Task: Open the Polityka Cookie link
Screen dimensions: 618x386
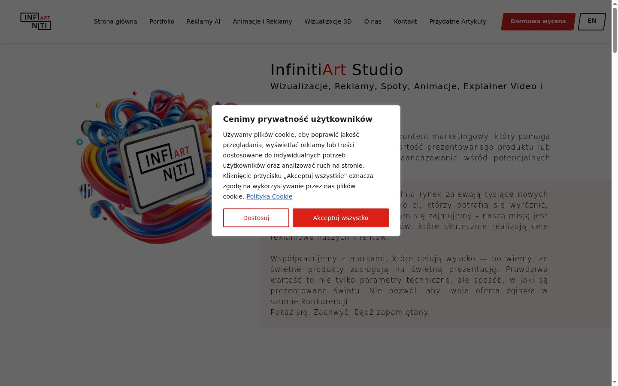Action: pyautogui.click(x=270, y=196)
